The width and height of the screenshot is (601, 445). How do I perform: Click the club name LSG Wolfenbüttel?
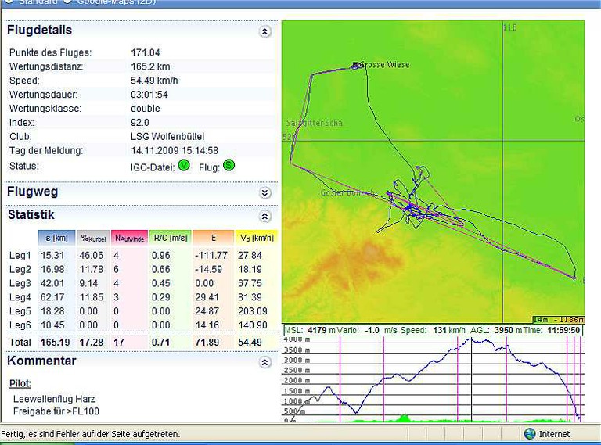click(x=167, y=136)
